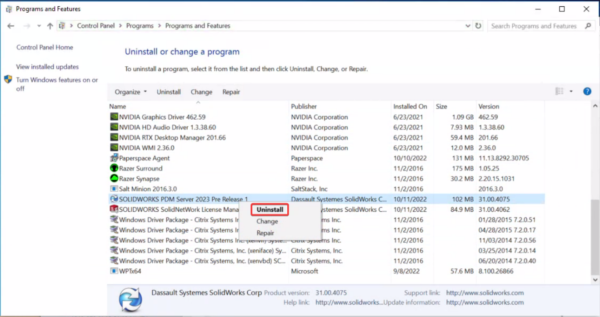Click the "1.09 GB" size cell
The image size is (600, 317).
click(462, 117)
